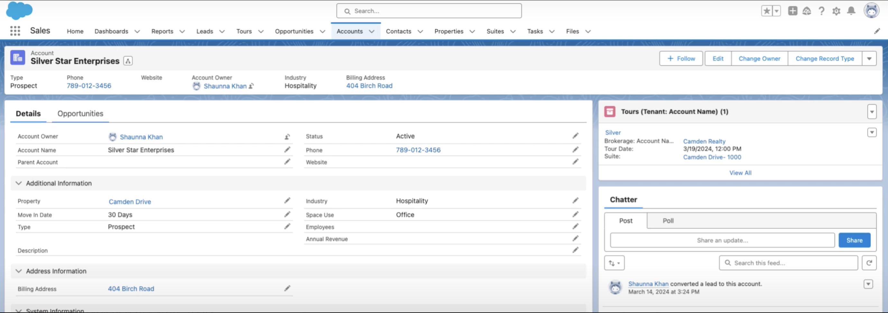Screen dimensions: 888x313
Task: Open Silver tour row actions dropdown
Action: pyautogui.click(x=872, y=132)
